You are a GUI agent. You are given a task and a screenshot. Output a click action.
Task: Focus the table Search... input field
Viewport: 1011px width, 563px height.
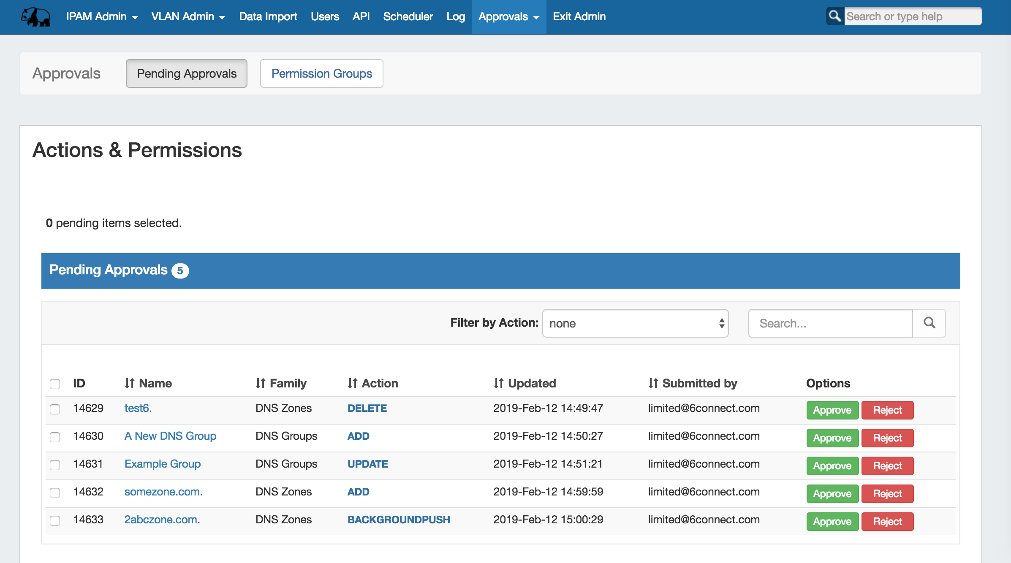[830, 323]
